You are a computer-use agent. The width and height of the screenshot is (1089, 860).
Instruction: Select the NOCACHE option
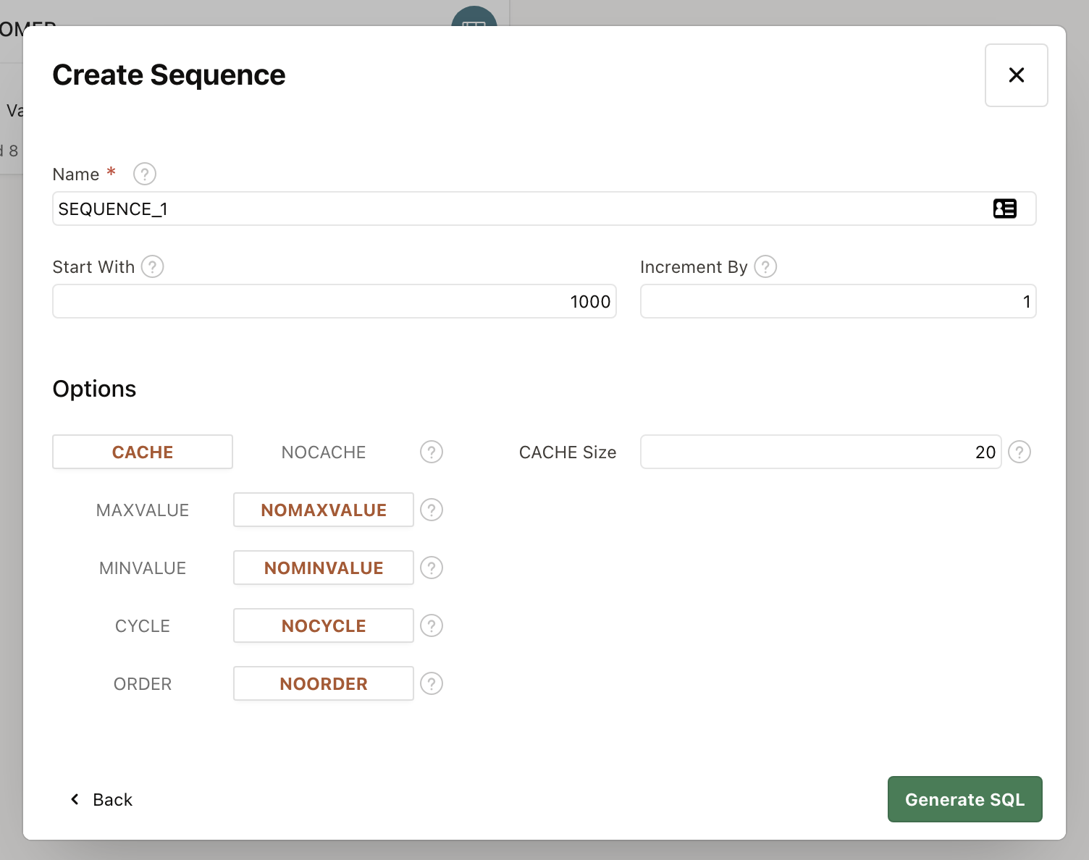(x=323, y=452)
